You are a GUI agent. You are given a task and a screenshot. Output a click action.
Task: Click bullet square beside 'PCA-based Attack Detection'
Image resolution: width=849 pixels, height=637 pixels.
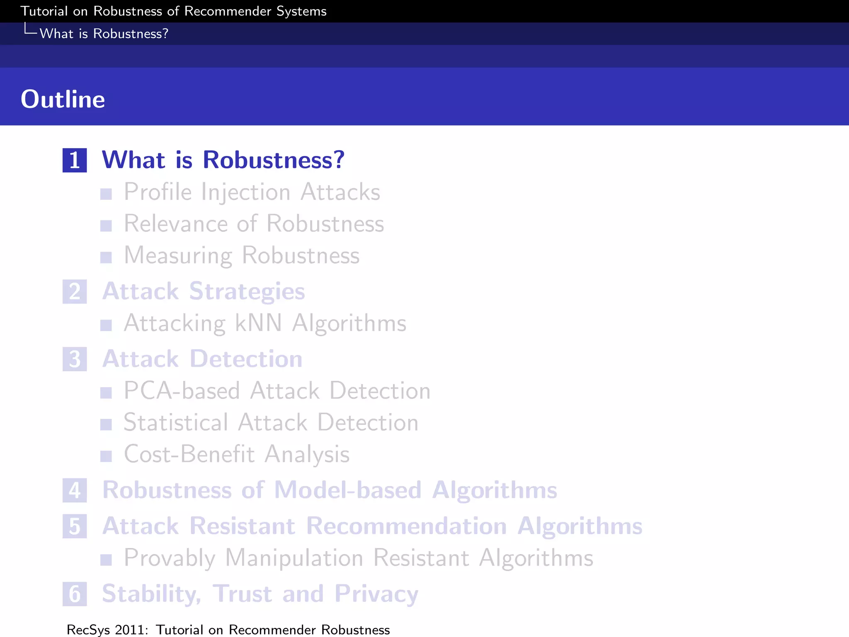[106, 393]
